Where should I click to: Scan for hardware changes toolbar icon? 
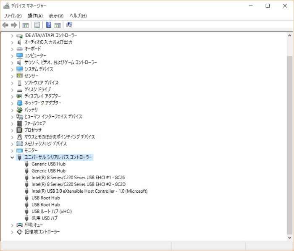69,25
